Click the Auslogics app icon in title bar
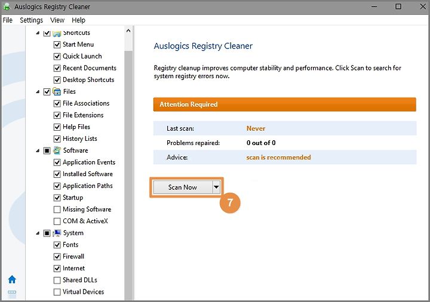This screenshot has height=302, width=430. pyautogui.click(x=7, y=7)
